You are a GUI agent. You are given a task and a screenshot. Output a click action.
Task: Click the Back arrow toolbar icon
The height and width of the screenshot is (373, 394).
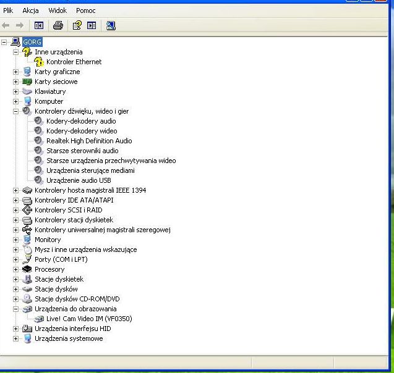[x=6, y=25]
